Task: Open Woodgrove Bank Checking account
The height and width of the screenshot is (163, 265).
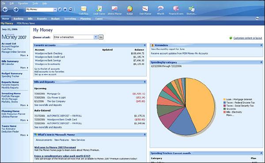Action: pos(49,53)
